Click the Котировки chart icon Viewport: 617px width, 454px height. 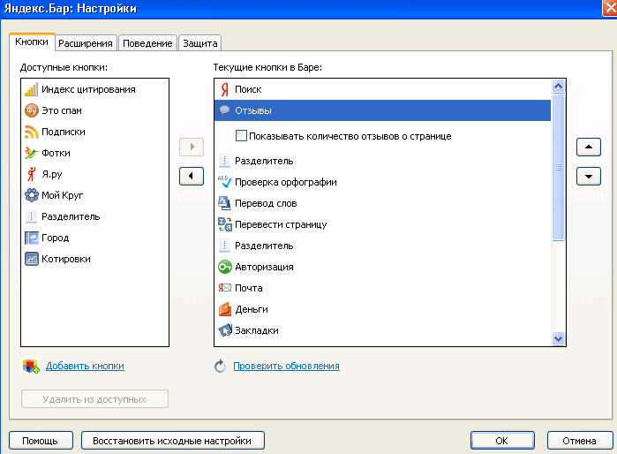coord(32,259)
